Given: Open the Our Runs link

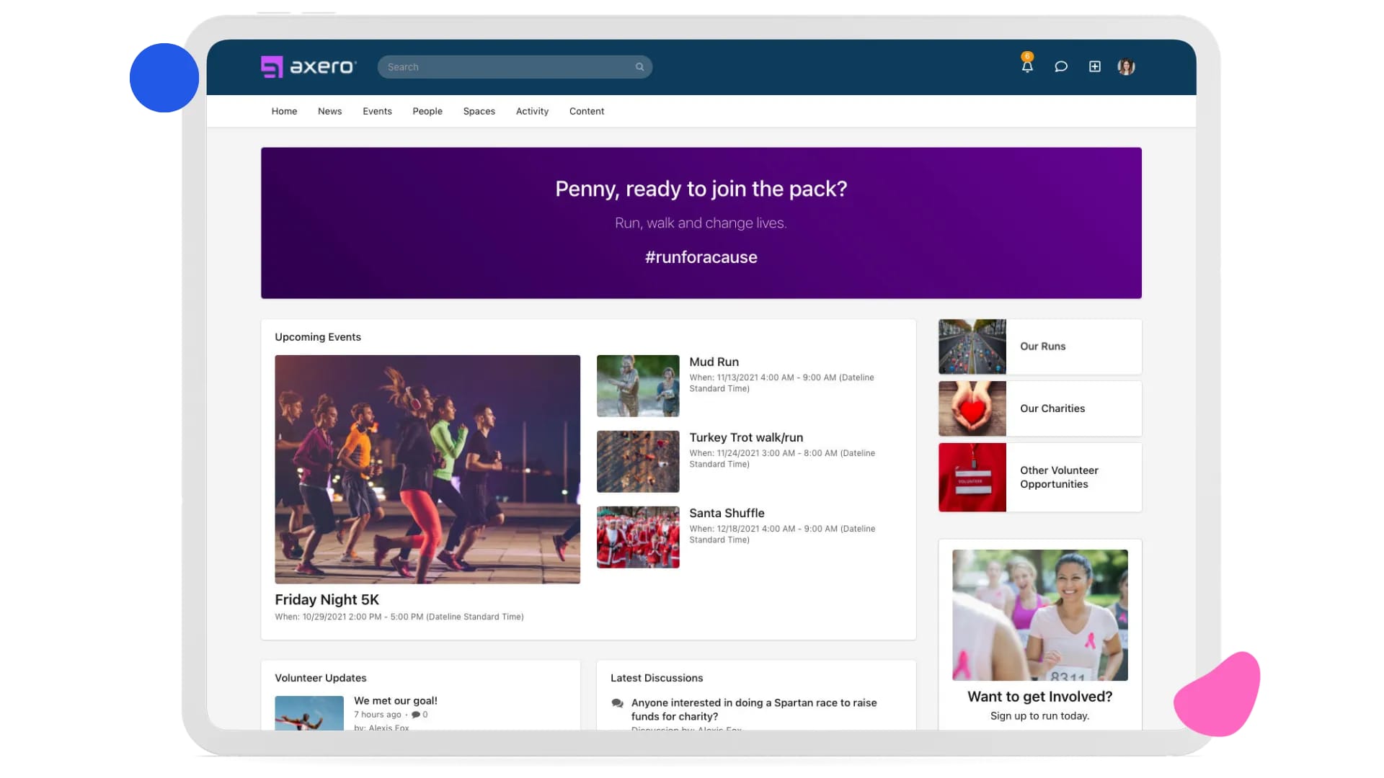Looking at the screenshot, I should coord(1042,346).
